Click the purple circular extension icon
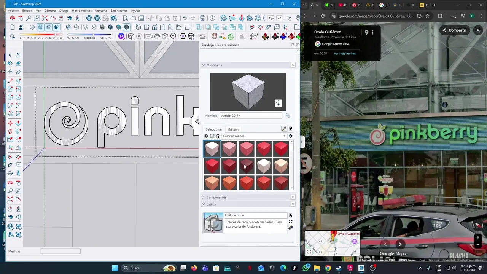 pos(121,37)
